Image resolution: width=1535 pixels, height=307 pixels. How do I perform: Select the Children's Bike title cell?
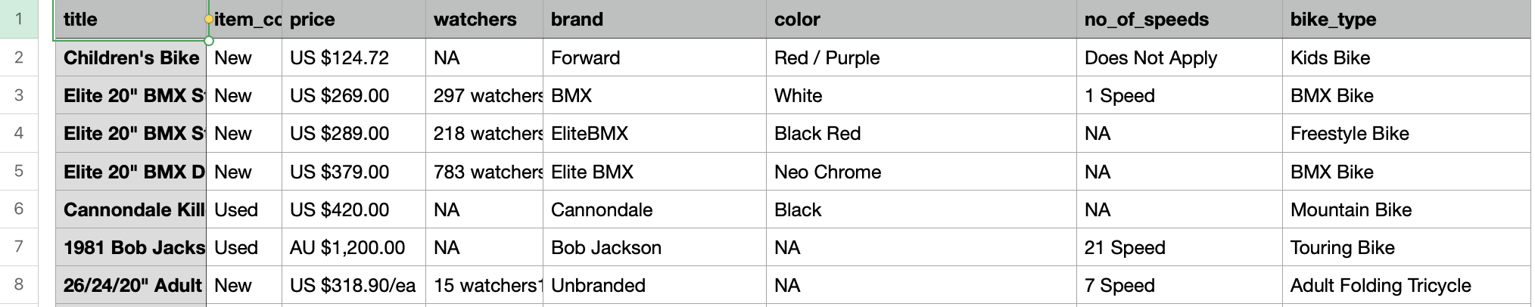(130, 57)
